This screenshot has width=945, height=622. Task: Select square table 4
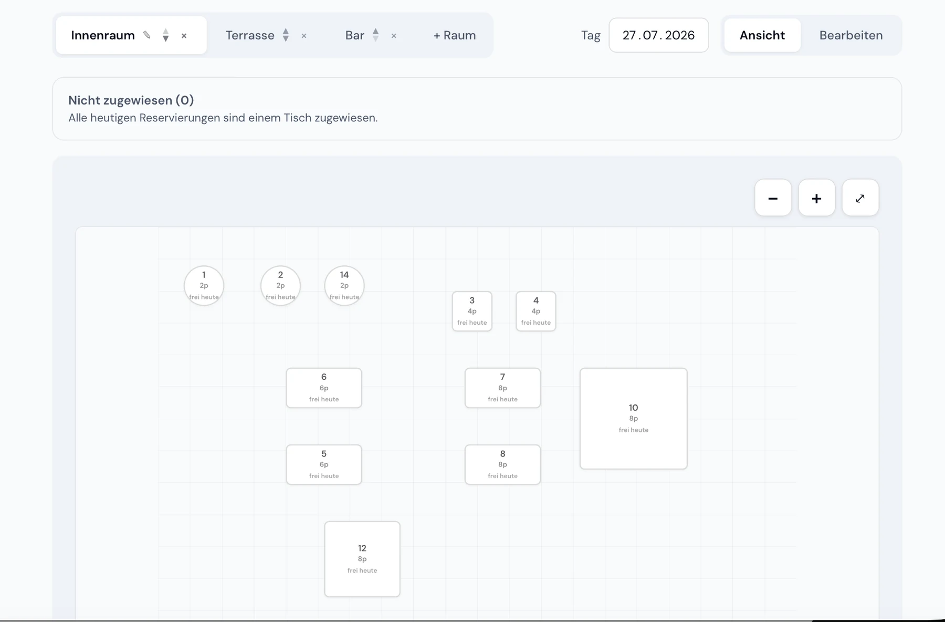[x=536, y=311]
